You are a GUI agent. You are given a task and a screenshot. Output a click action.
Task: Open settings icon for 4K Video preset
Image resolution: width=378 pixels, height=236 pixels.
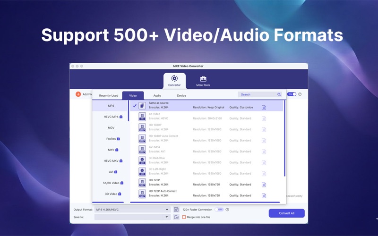tap(264, 119)
